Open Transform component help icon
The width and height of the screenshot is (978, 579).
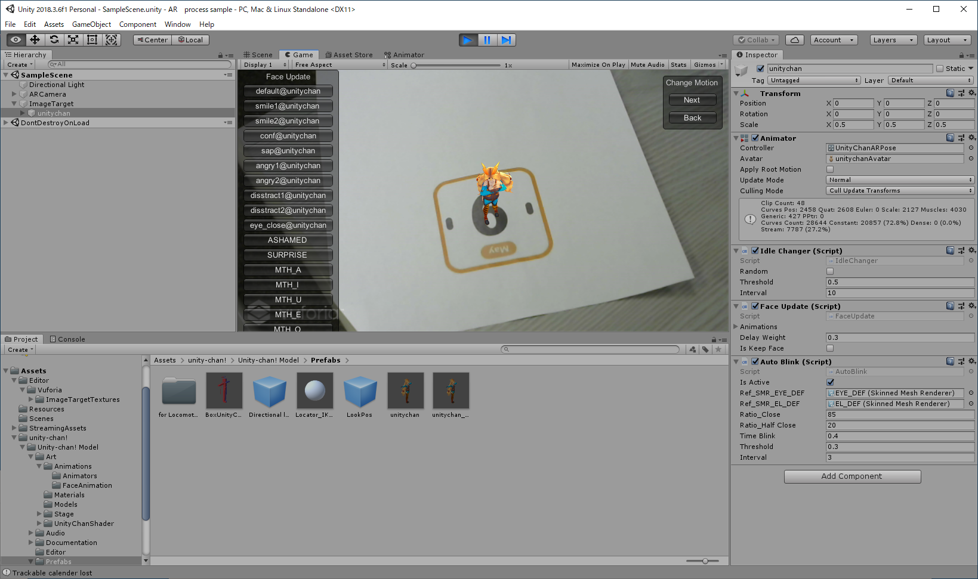click(x=950, y=93)
